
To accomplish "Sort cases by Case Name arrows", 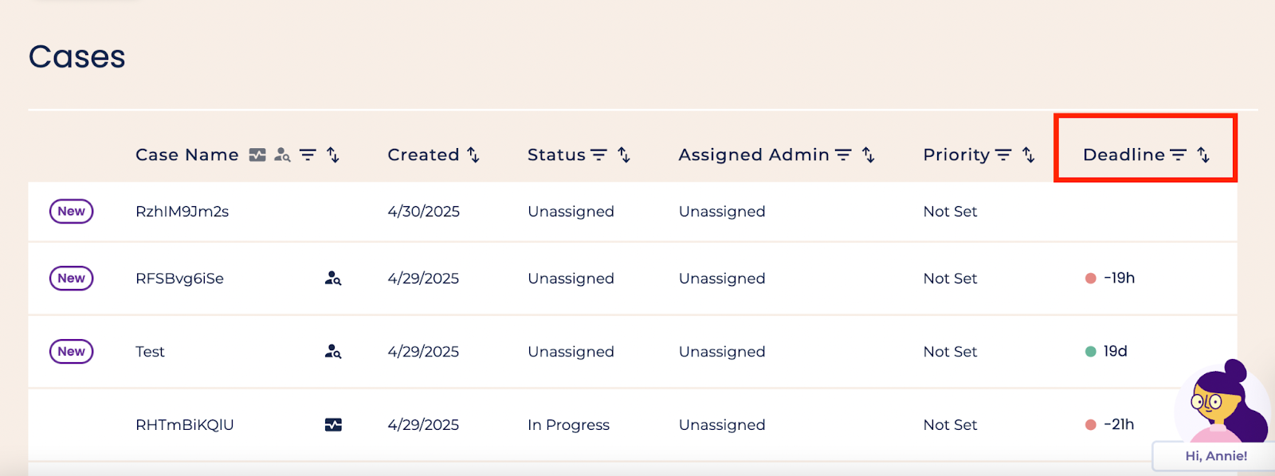I will coord(333,155).
